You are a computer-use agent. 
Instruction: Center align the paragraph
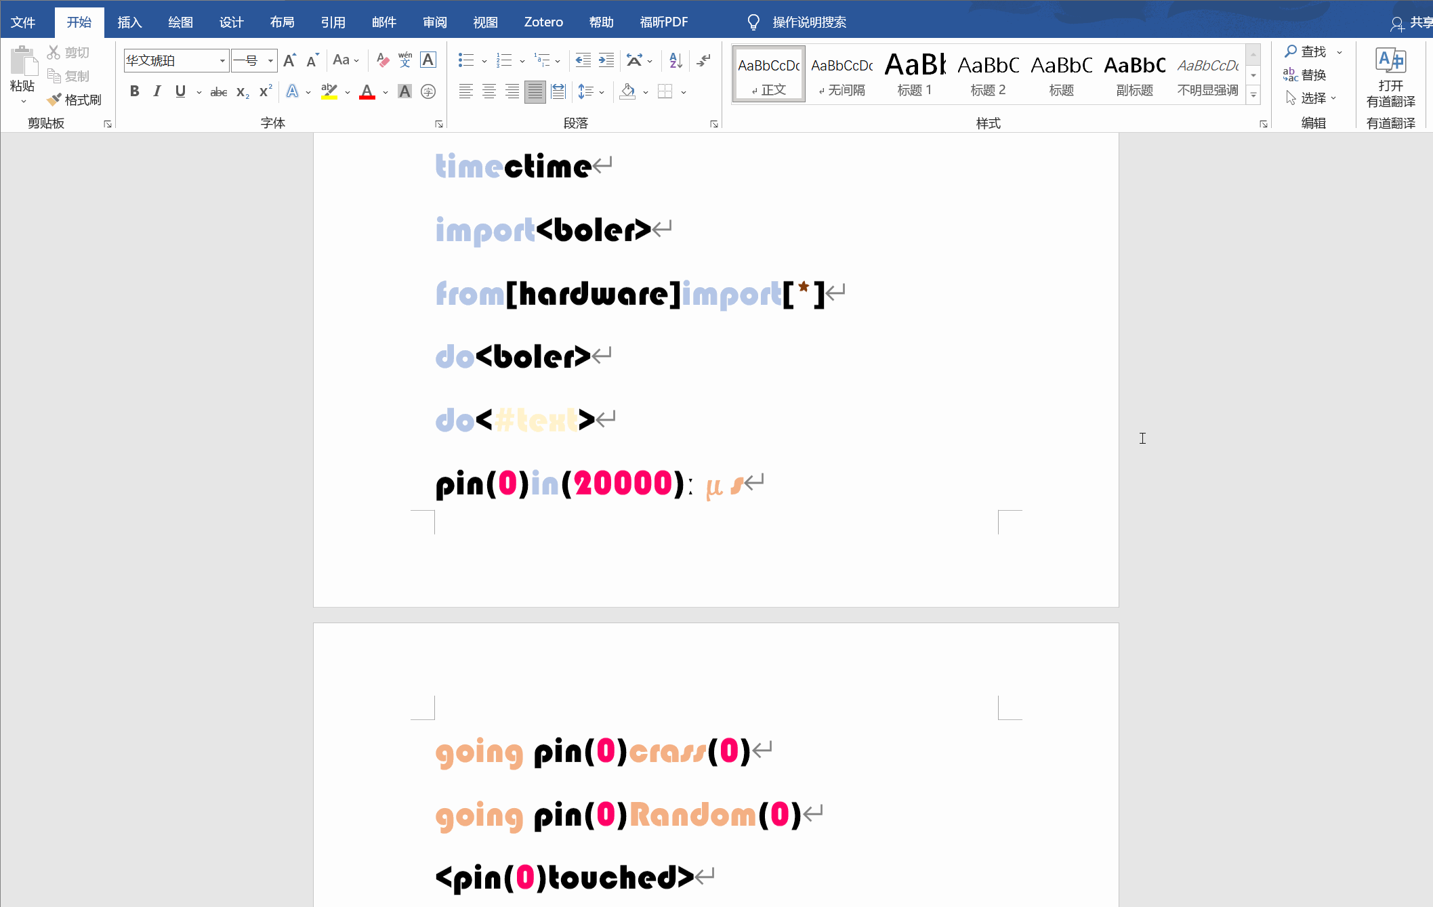[489, 91]
